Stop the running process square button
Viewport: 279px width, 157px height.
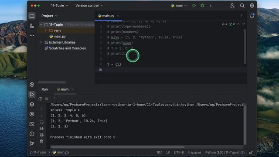pyautogui.click(x=47, y=99)
